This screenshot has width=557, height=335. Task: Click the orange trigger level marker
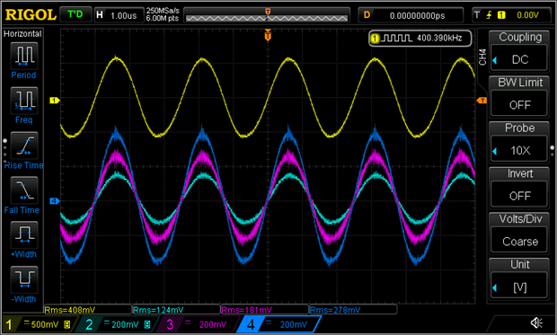(x=482, y=101)
